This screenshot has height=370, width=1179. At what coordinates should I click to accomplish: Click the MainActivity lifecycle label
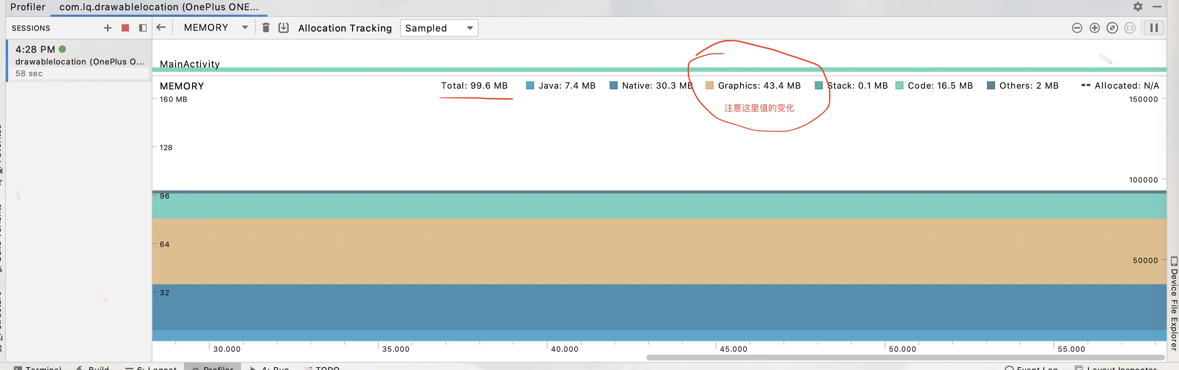[x=189, y=64]
